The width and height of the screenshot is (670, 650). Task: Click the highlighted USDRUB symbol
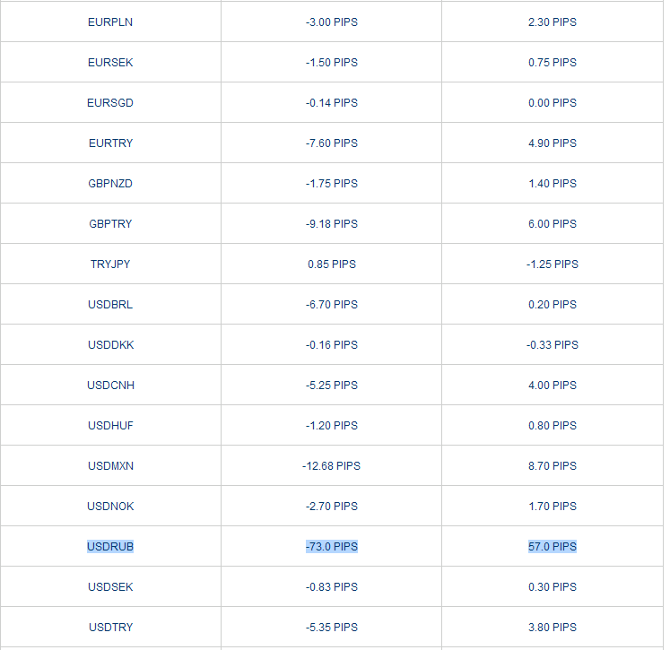click(x=110, y=546)
